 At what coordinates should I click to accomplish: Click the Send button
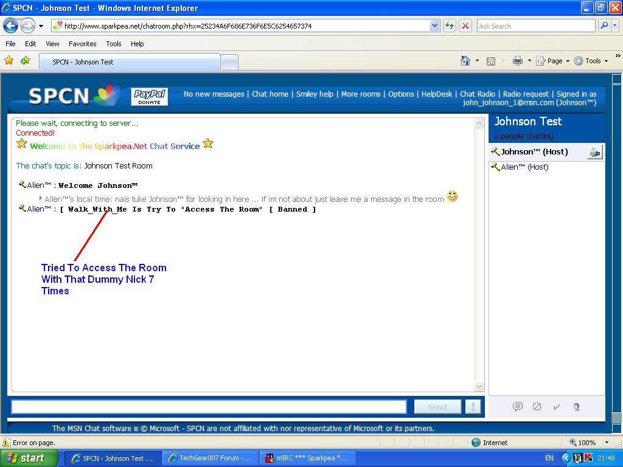click(437, 407)
